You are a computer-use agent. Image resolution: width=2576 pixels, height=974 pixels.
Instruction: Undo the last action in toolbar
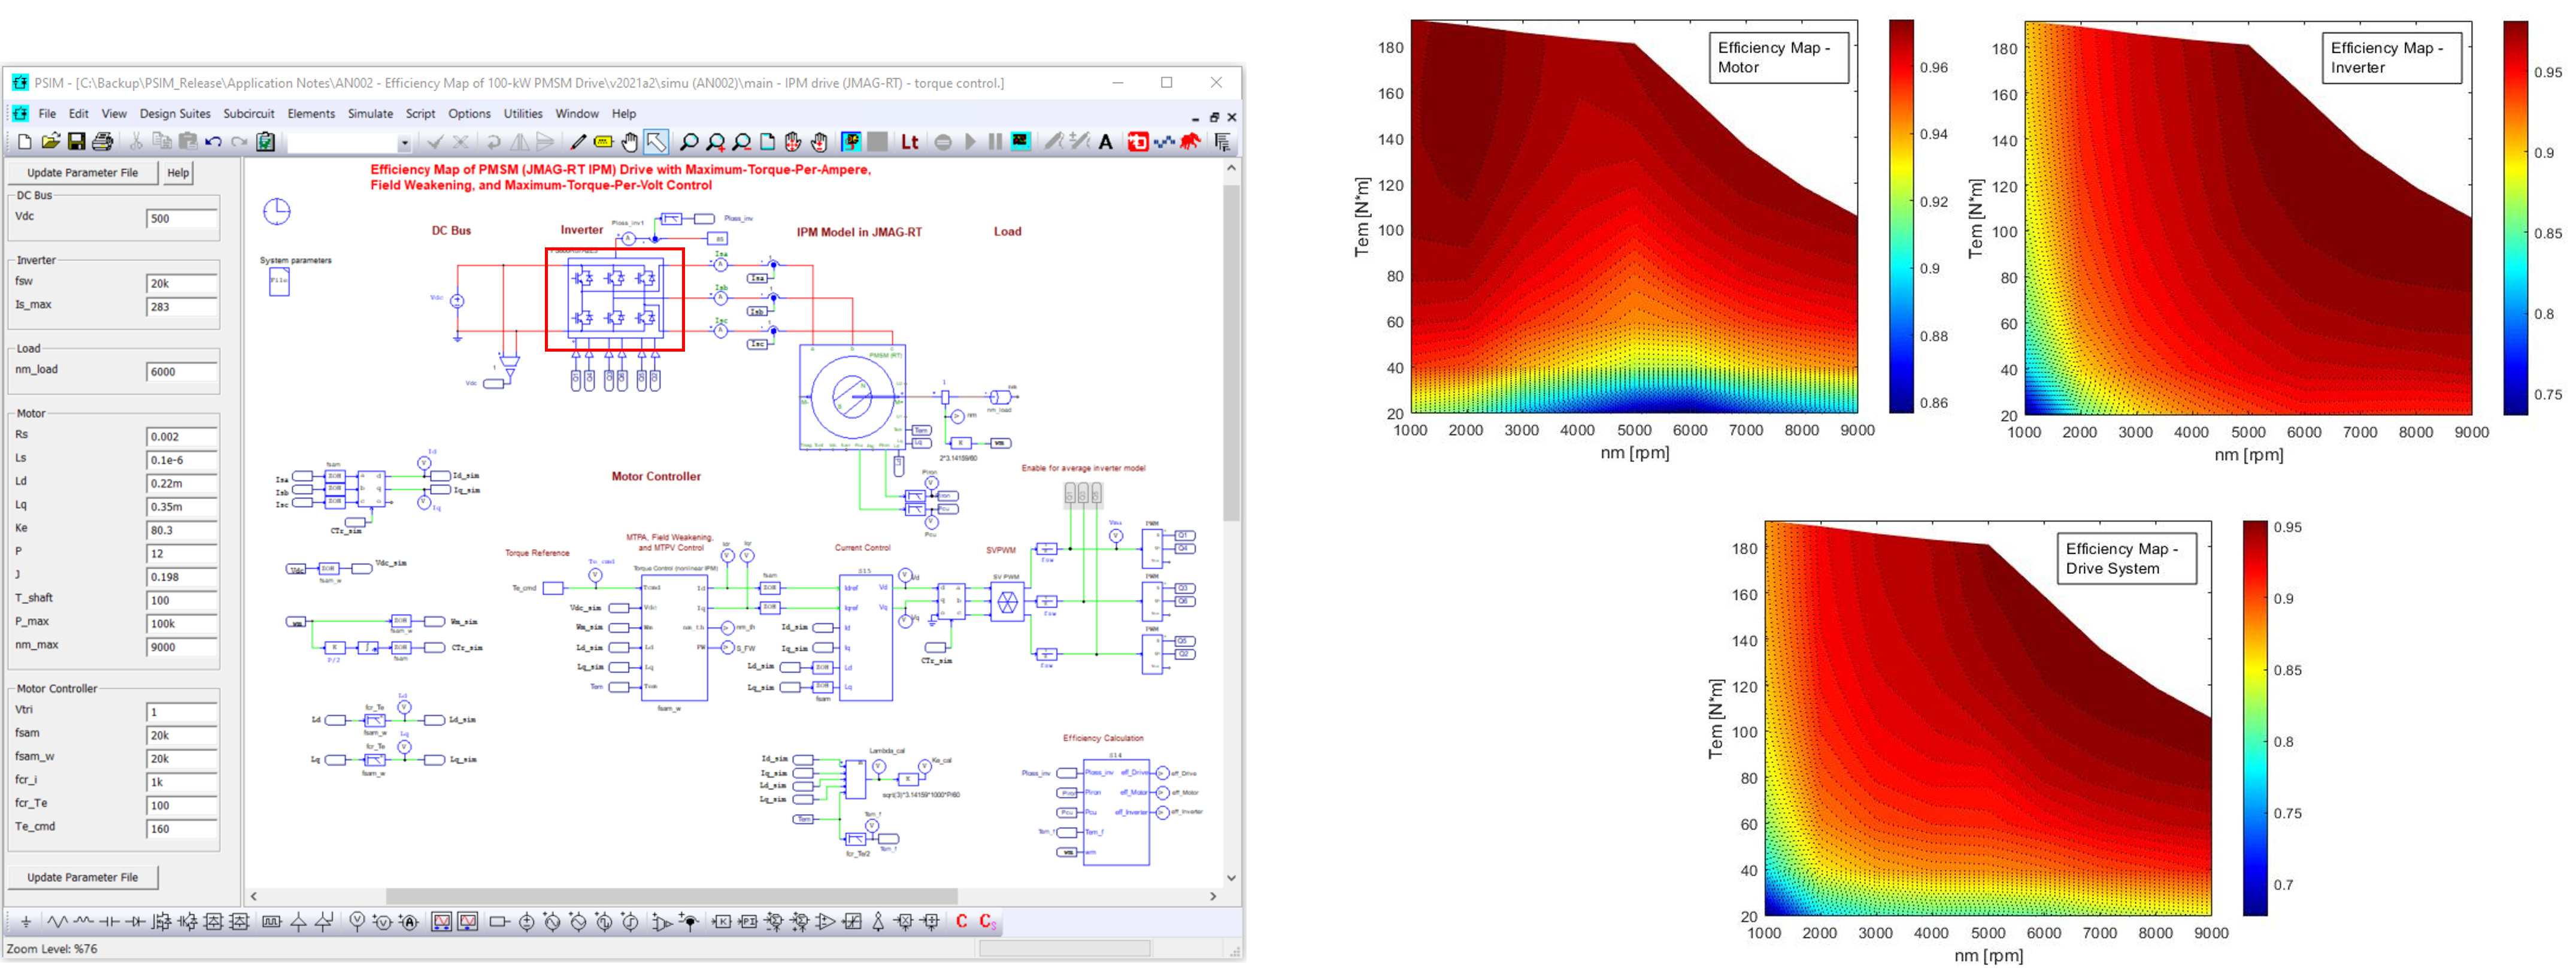tap(213, 142)
